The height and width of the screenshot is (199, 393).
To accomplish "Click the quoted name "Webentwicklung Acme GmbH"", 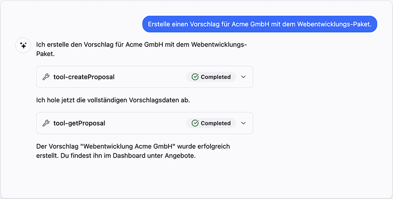I will 121,146.
